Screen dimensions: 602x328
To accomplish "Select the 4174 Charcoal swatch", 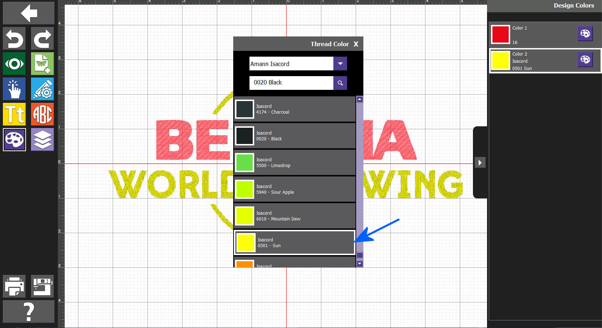I will click(245, 109).
